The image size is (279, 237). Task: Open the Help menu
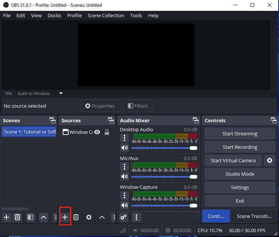tap(153, 16)
